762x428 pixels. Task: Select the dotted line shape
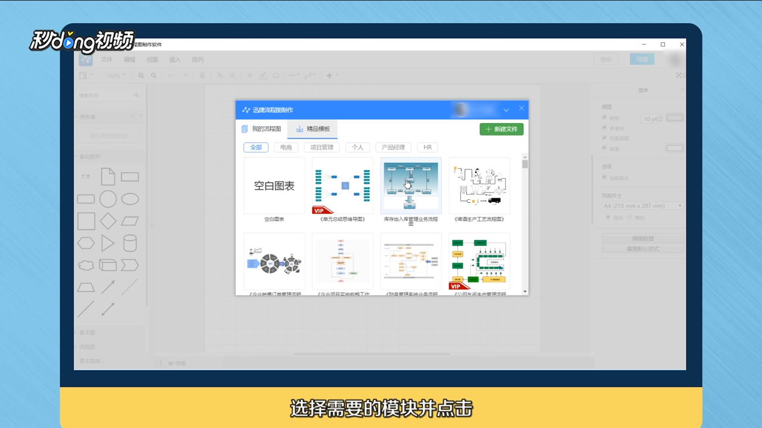coord(130,287)
